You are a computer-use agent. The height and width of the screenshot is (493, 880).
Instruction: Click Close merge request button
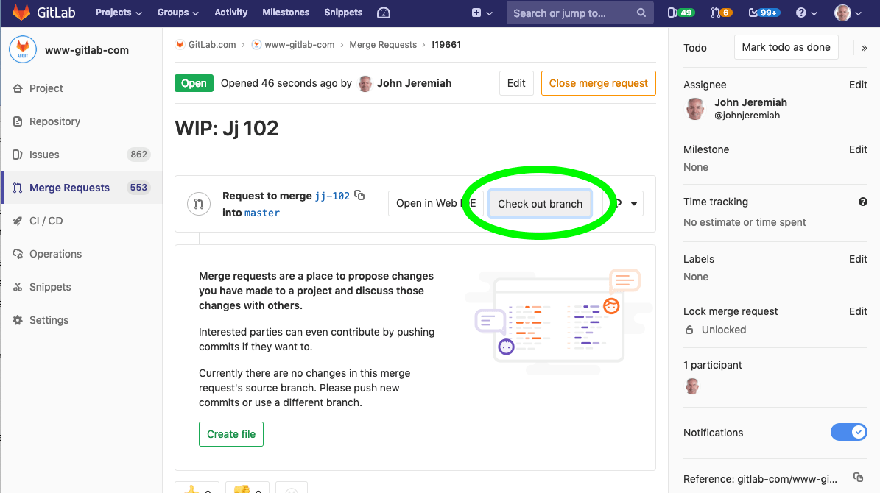pos(598,84)
